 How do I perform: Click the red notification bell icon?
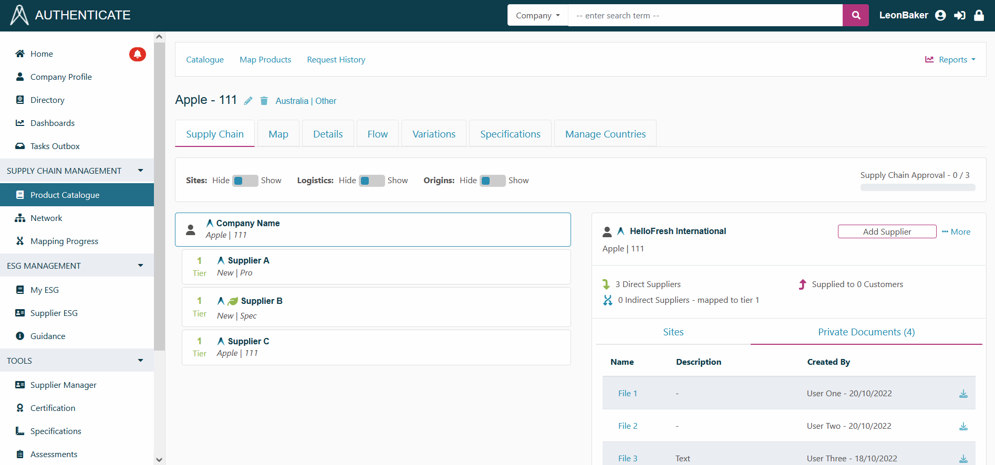[138, 54]
